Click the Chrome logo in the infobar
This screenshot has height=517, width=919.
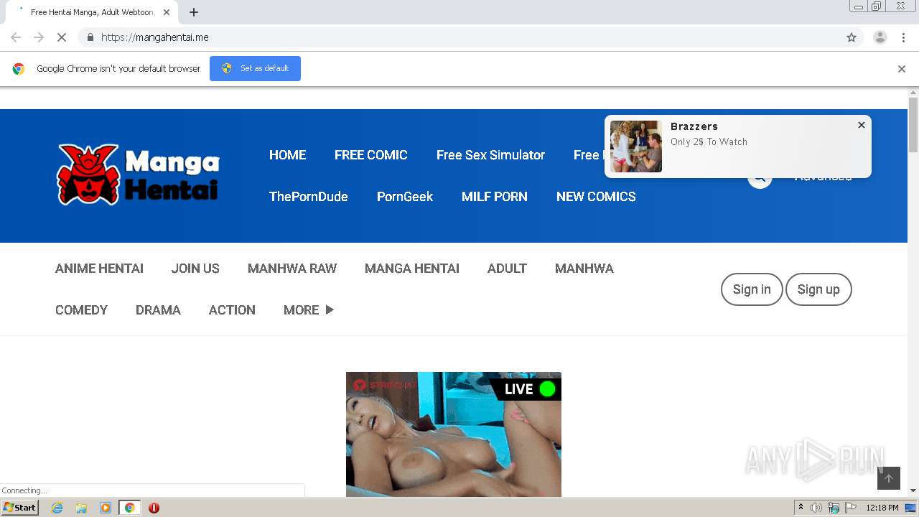tap(19, 69)
